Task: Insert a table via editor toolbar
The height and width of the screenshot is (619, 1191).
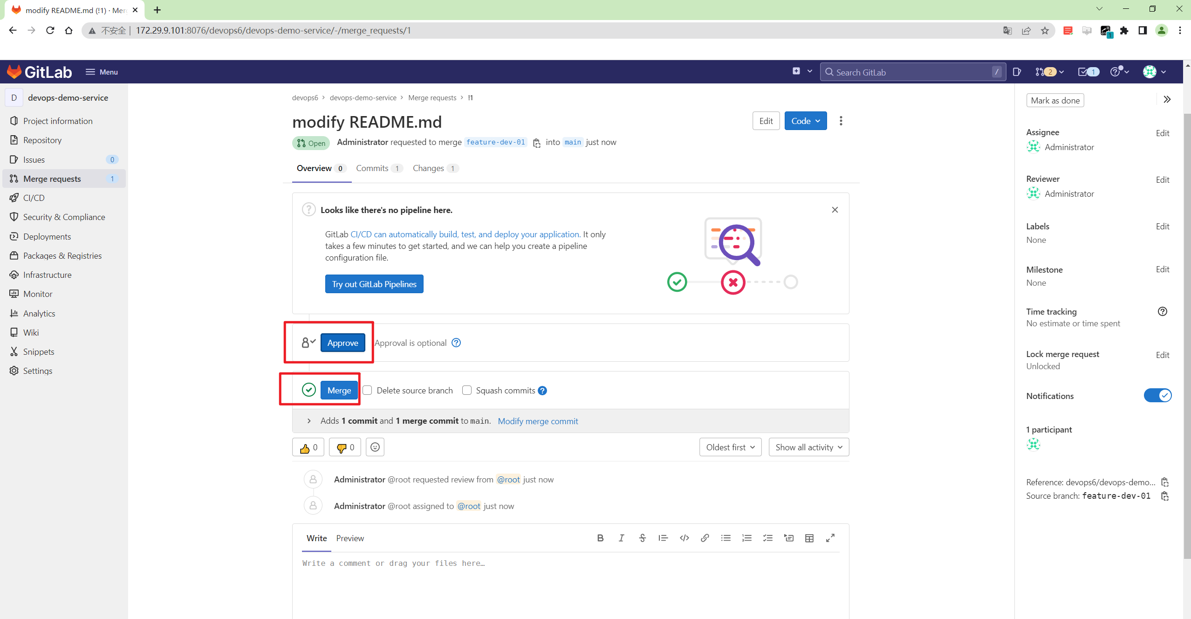Action: 809,538
